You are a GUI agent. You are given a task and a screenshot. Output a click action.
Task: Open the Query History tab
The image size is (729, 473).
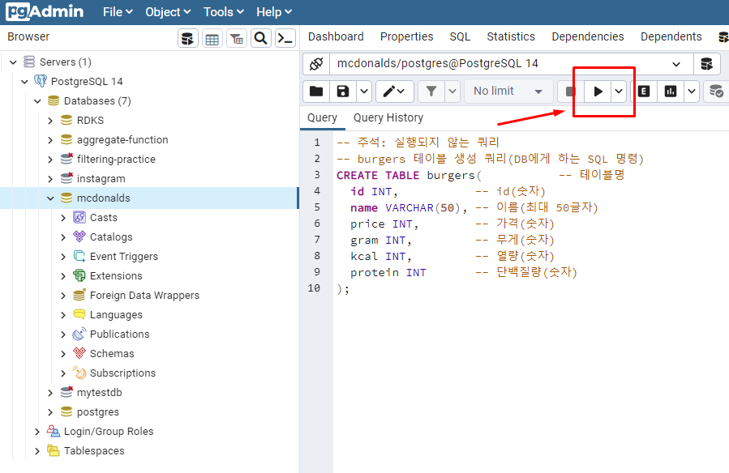[x=388, y=118]
